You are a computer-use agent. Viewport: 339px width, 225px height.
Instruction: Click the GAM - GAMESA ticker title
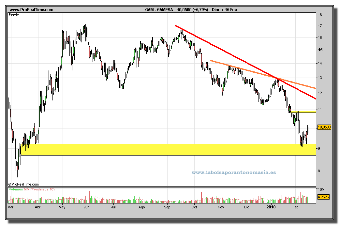click(159, 10)
